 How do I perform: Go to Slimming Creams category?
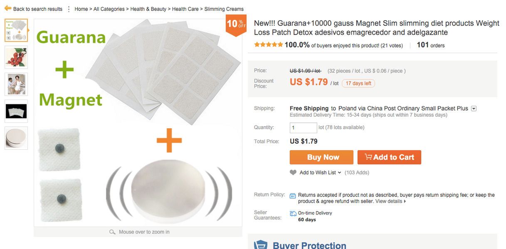pos(224,9)
